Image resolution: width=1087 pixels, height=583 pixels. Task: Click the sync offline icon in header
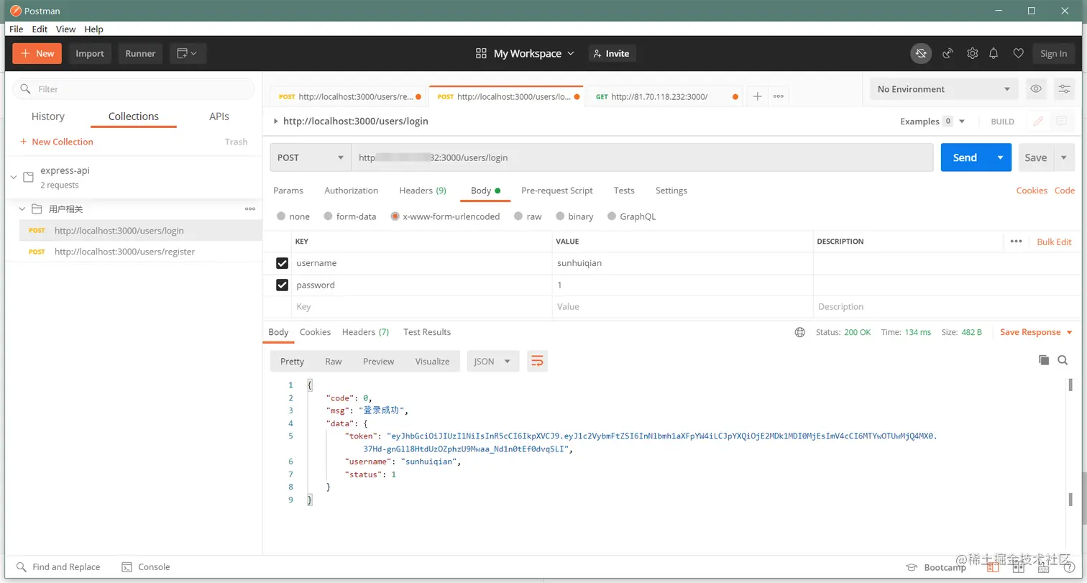(921, 53)
